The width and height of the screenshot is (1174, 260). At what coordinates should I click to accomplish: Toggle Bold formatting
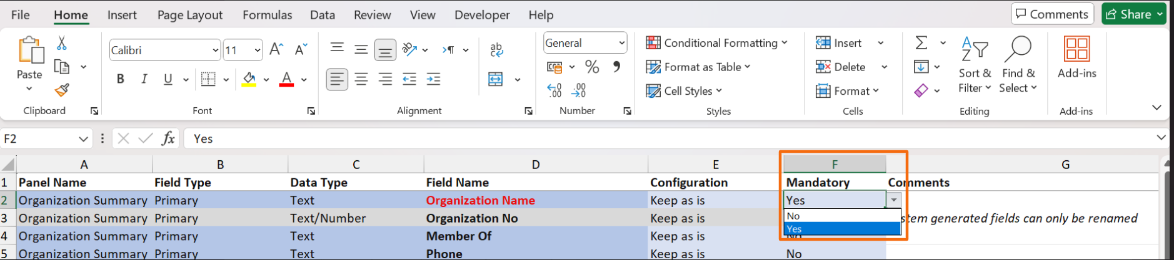tap(121, 79)
